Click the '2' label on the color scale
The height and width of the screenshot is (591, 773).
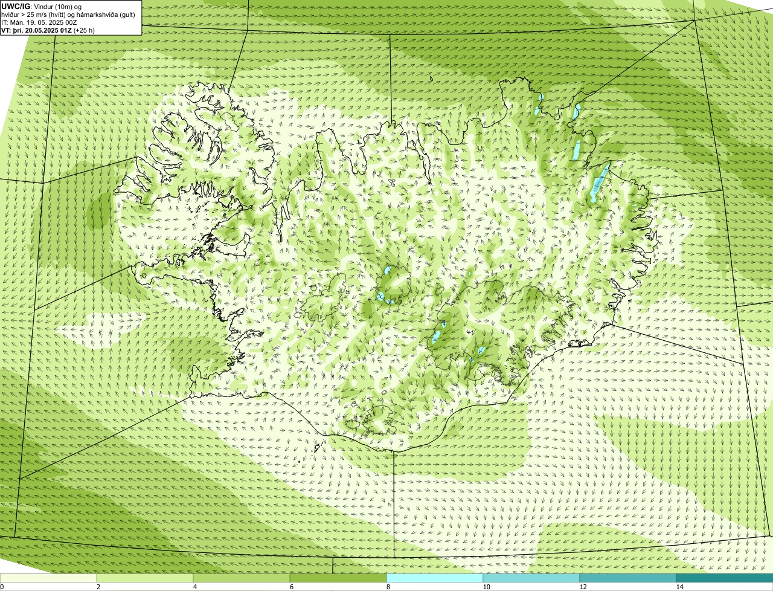(98, 587)
